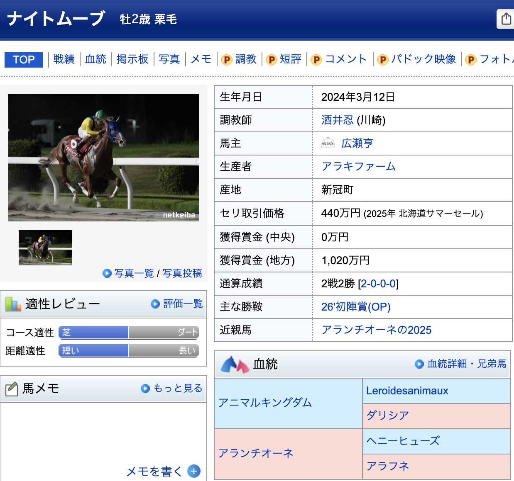This screenshot has height=481, width=514.
Task: Click the premium P icon beside パドック映像
Action: [382, 60]
